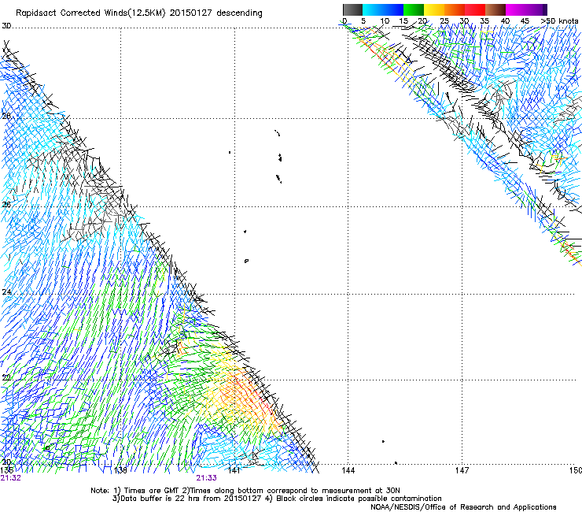Click the longitude label '141'
The image size is (582, 512).
tap(234, 470)
